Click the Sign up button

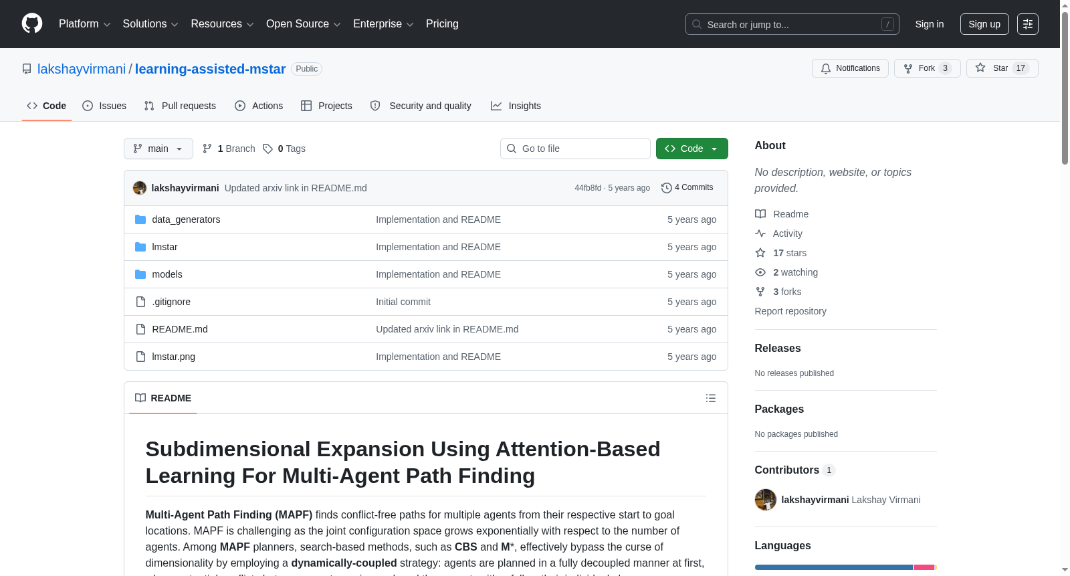pos(984,24)
